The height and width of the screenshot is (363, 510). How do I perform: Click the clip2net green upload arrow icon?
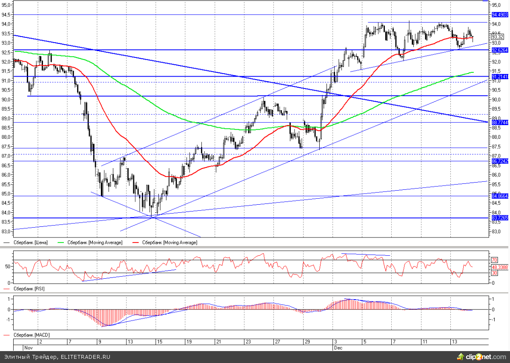pyautogui.click(x=461, y=356)
